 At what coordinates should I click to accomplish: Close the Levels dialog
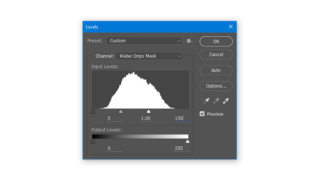coord(231,26)
